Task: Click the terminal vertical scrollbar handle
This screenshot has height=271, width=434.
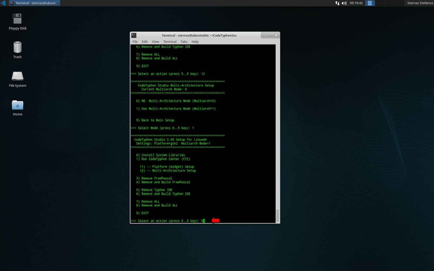Action: (x=278, y=216)
